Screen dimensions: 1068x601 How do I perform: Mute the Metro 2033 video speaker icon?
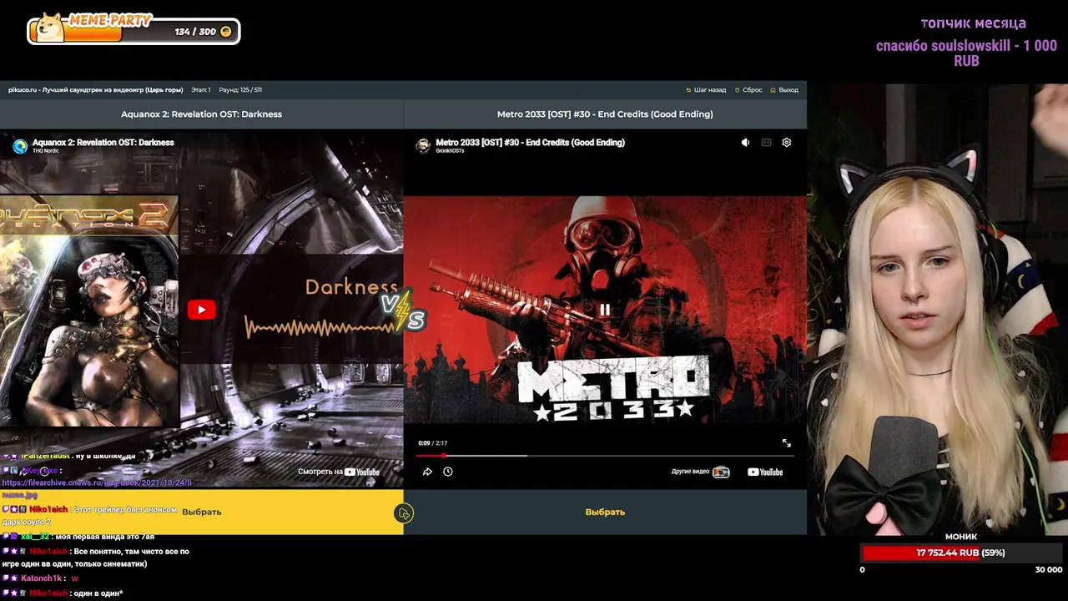click(x=745, y=143)
